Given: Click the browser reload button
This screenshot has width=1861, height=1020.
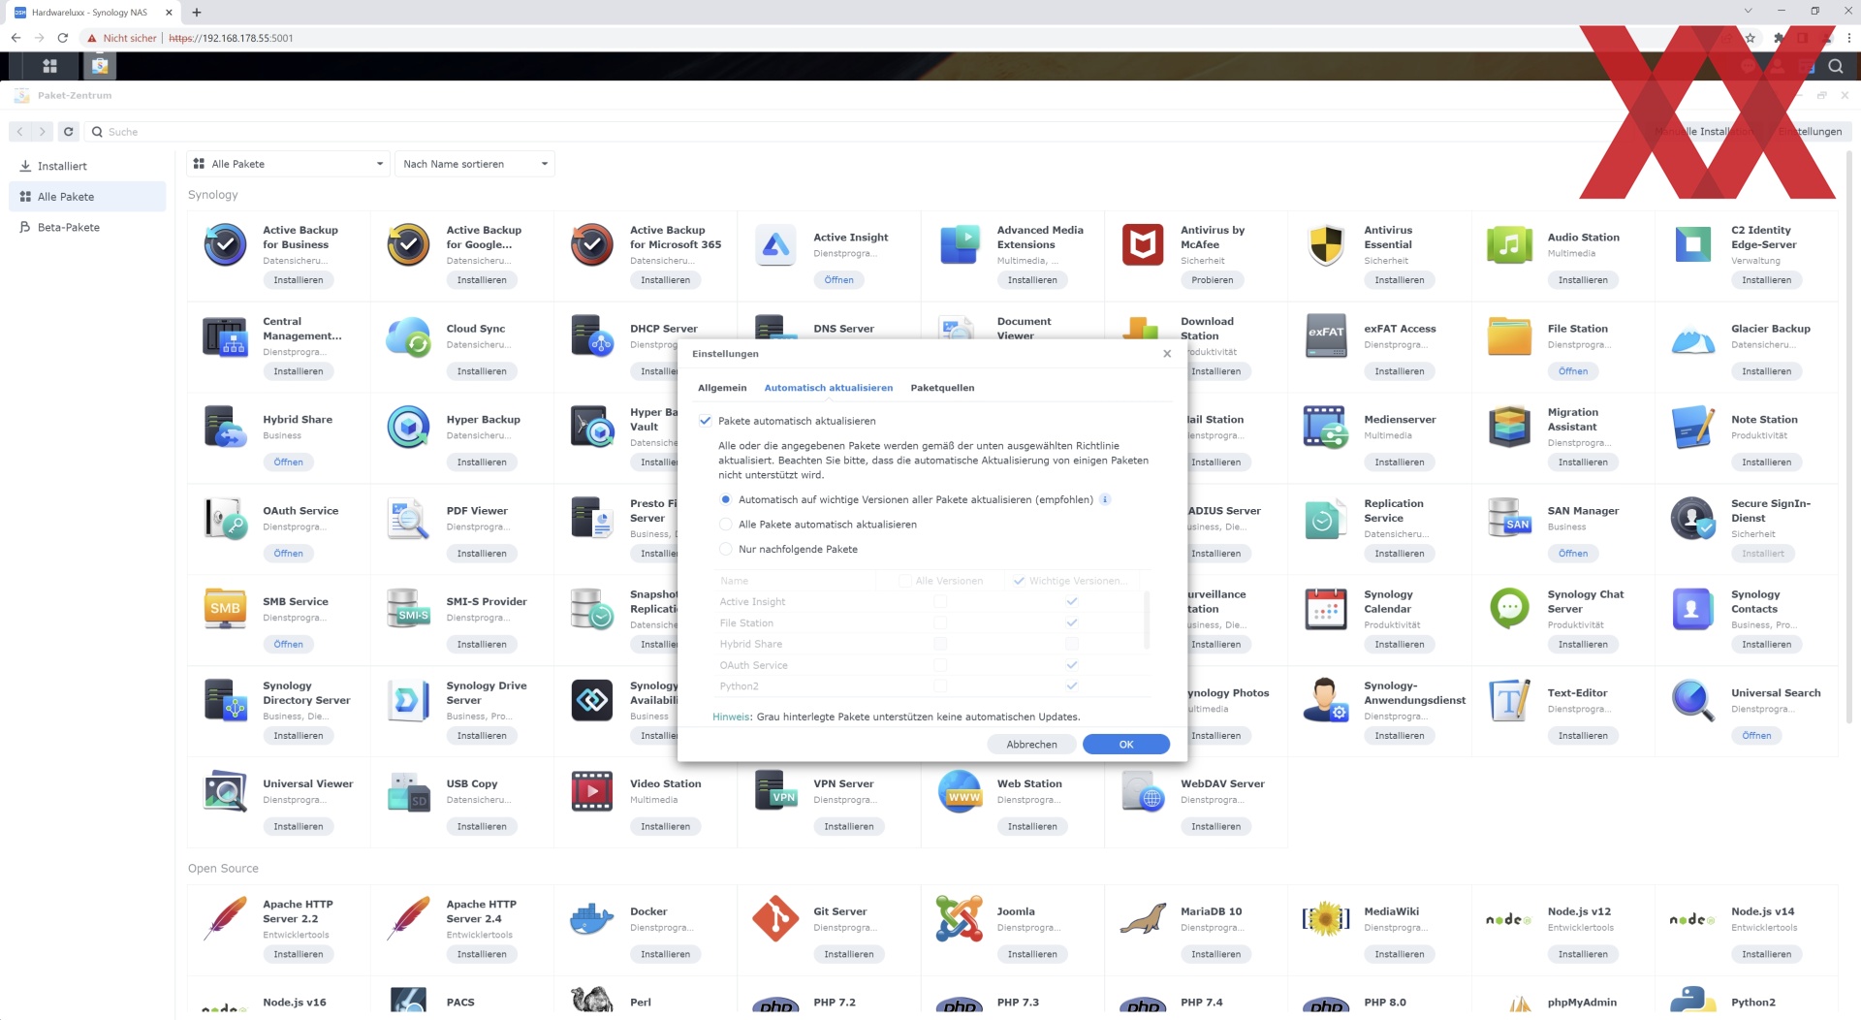Looking at the screenshot, I should click(63, 38).
